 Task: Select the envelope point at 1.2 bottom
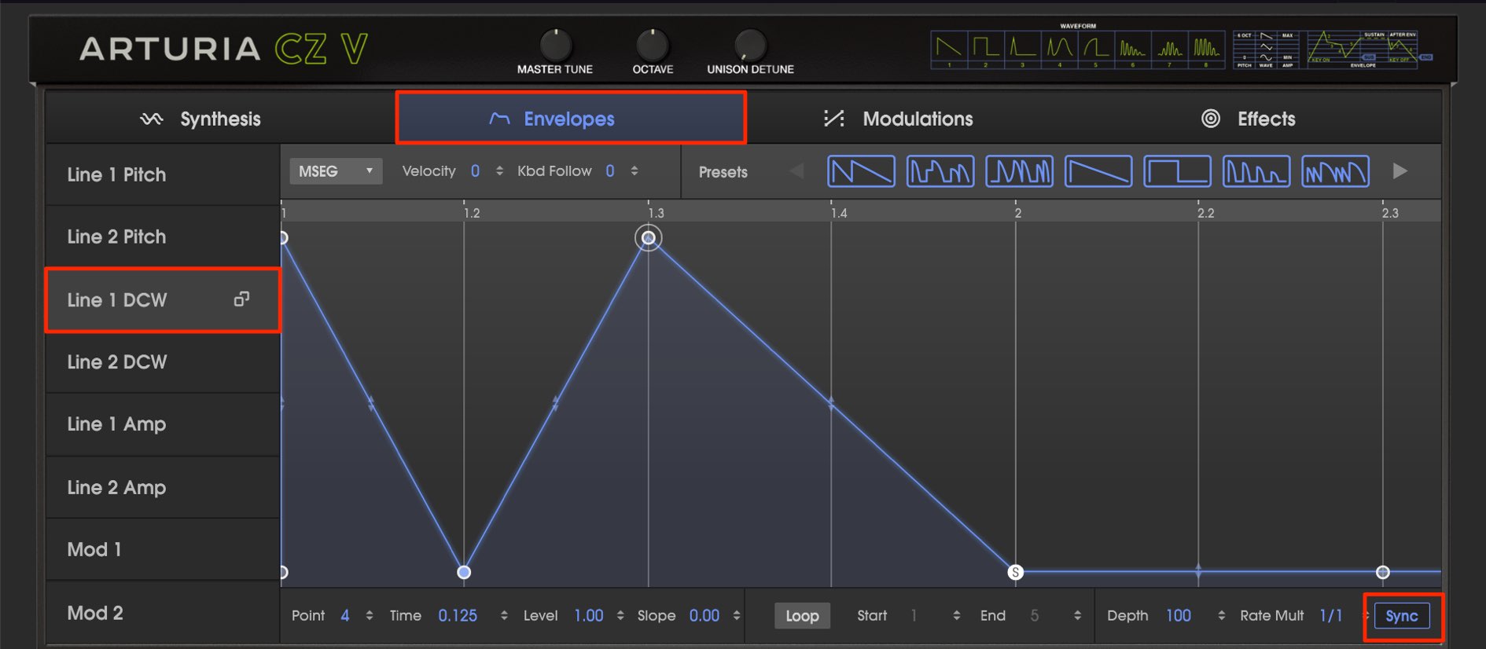tap(464, 572)
